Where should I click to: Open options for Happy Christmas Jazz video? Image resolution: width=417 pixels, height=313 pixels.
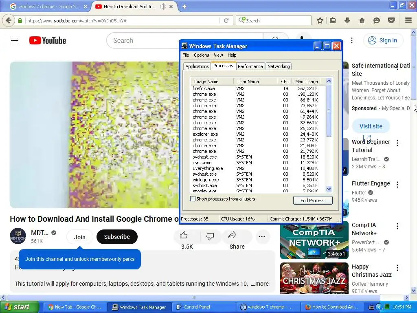pos(397,268)
